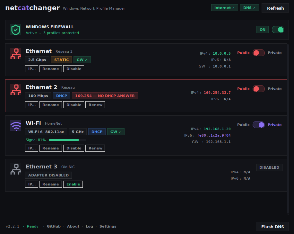294x234 pixels.
Task: Turn off the Windows Firewall toggle
Action: [278, 30]
